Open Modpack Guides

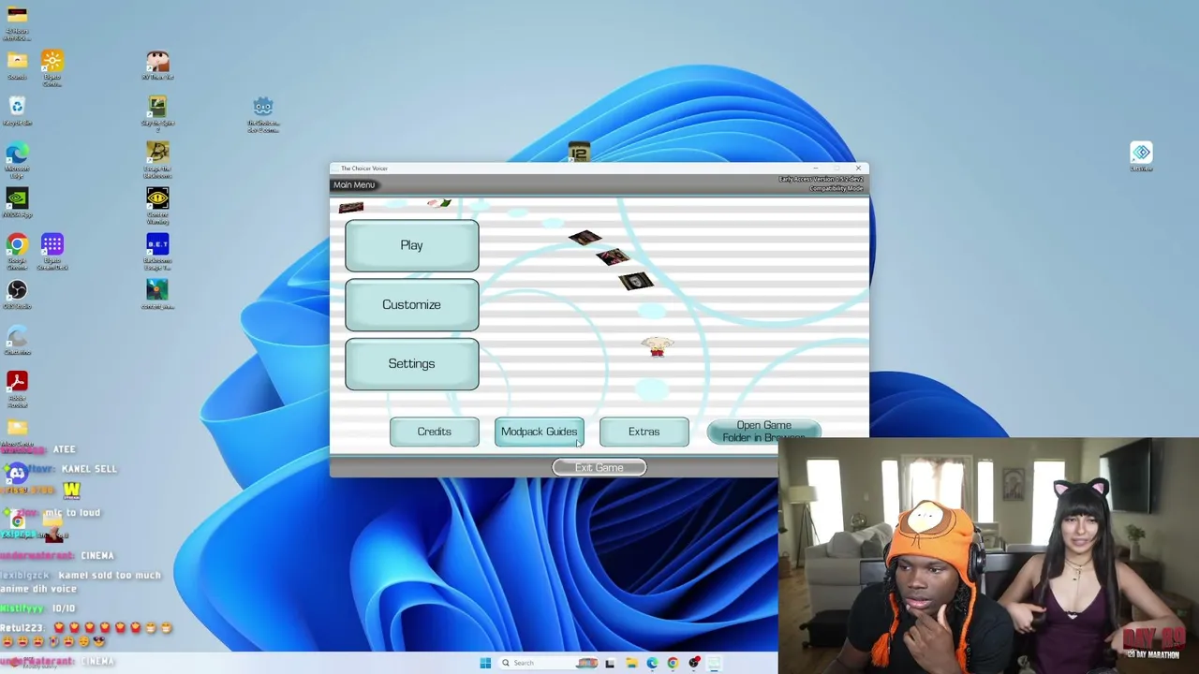(x=539, y=432)
